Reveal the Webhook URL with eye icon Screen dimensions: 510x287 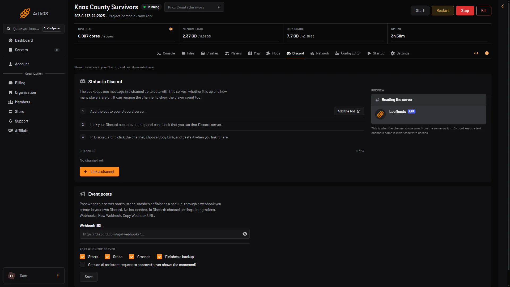(245, 234)
